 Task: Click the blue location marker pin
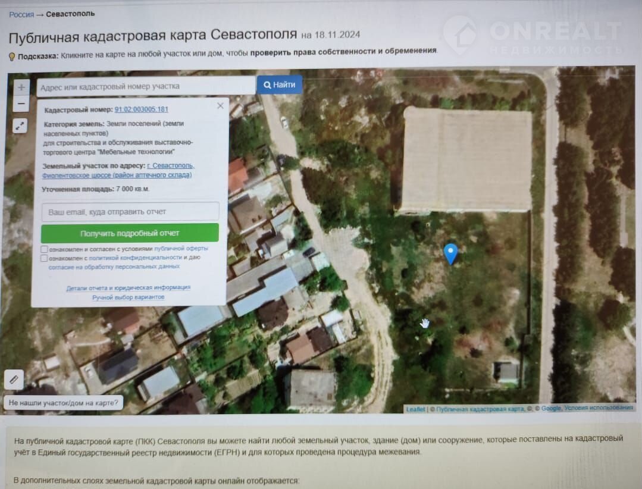[x=451, y=253]
